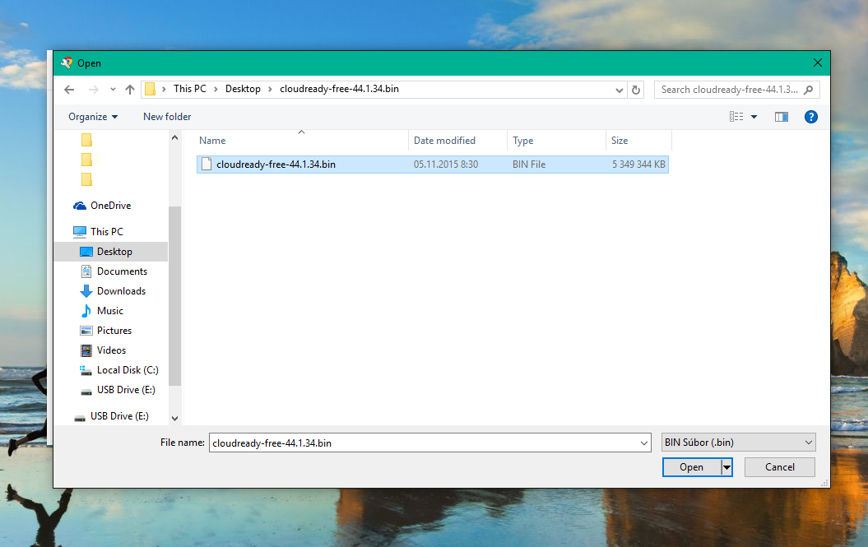Click the Videos filmstrip icon
The width and height of the screenshot is (868, 547).
pyautogui.click(x=86, y=350)
